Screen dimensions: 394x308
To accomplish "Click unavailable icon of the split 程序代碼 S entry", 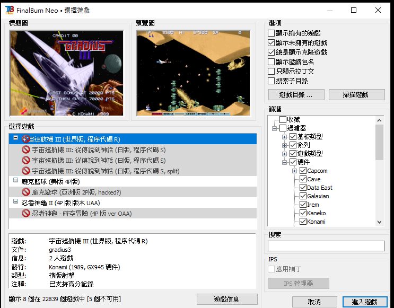I will point(25,171).
